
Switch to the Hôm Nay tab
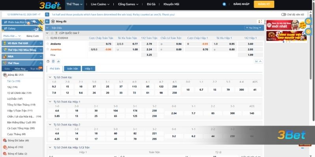(20, 69)
